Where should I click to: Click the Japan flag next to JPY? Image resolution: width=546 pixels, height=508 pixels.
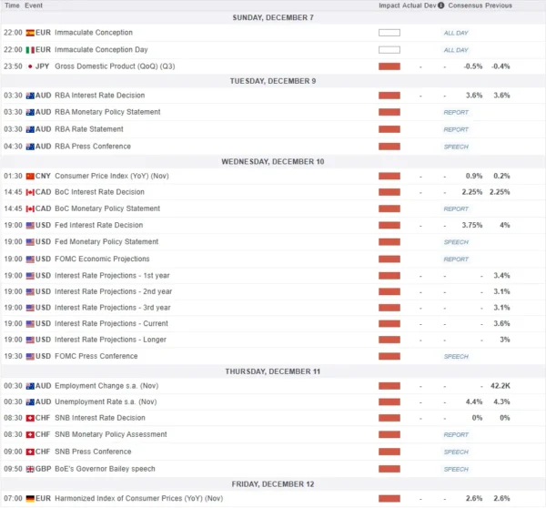(31, 66)
